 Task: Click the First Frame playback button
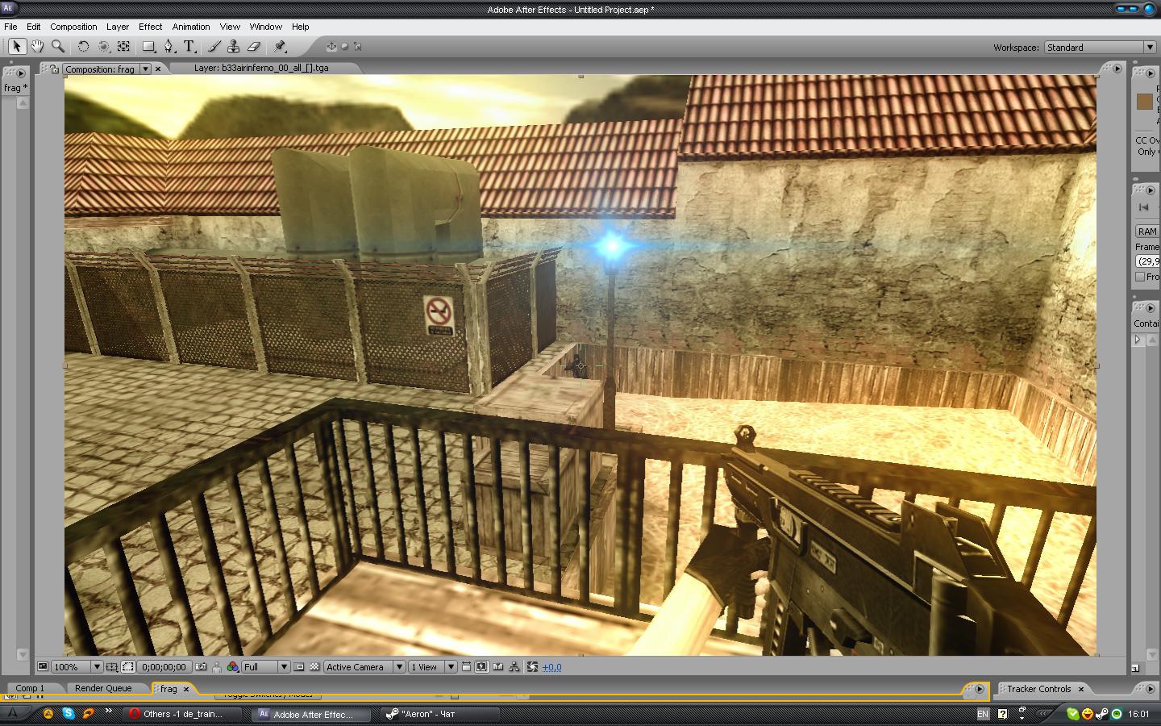point(1143,207)
